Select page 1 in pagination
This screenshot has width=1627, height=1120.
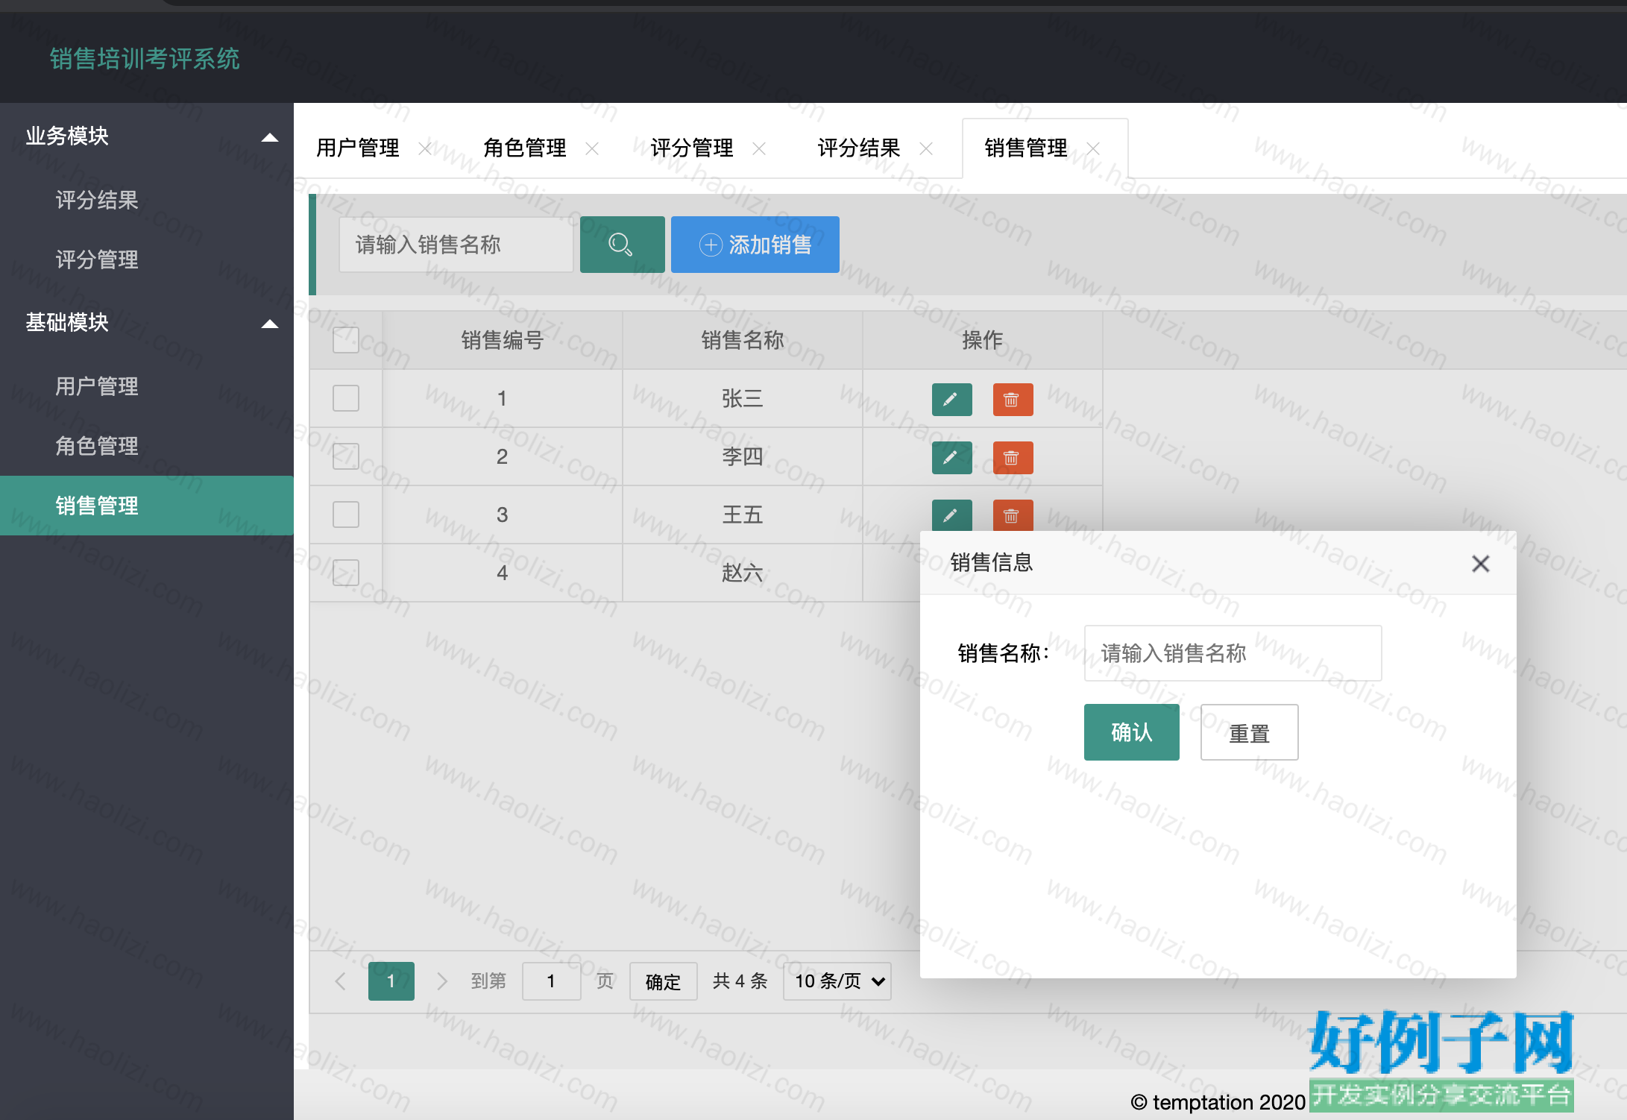391,981
